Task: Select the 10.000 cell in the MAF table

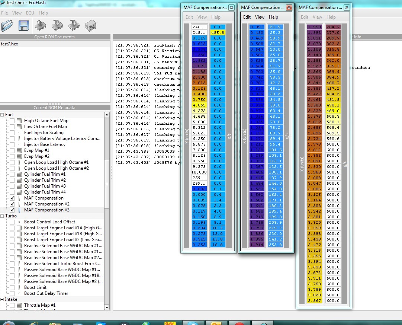Action: (x=199, y=172)
